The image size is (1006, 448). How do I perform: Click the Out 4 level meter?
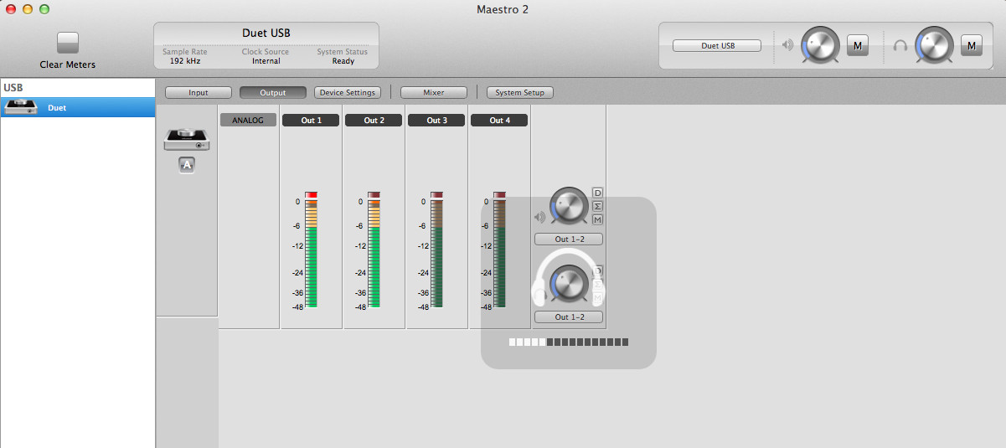pos(500,254)
